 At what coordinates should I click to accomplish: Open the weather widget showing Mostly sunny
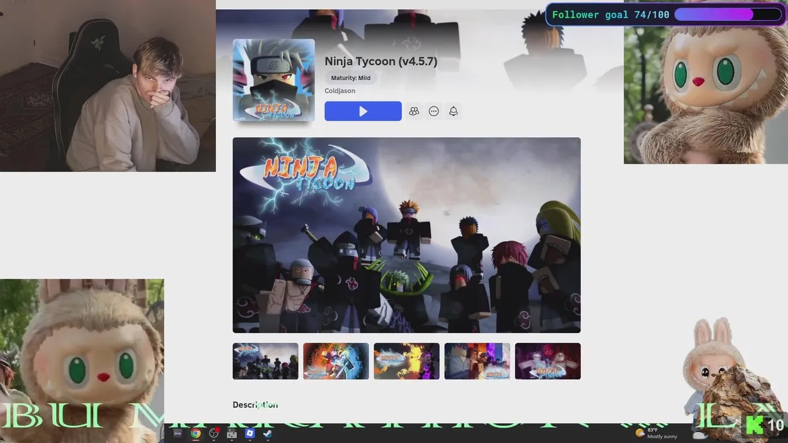coord(656,433)
